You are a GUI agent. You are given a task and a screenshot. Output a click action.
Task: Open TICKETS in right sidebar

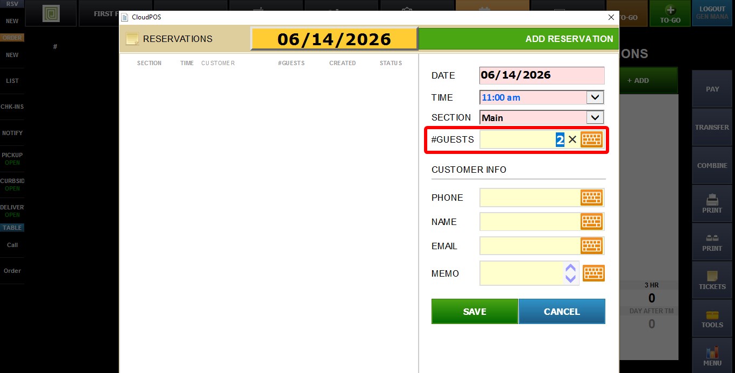pyautogui.click(x=712, y=280)
